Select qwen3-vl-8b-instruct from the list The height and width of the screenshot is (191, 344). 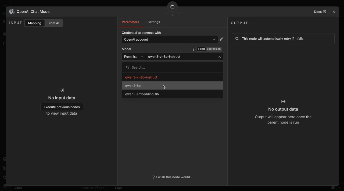[173, 77]
